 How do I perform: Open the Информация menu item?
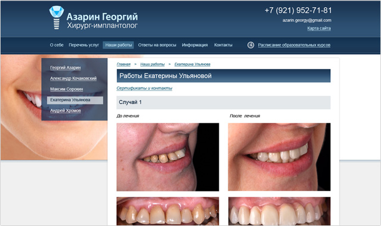pos(195,45)
